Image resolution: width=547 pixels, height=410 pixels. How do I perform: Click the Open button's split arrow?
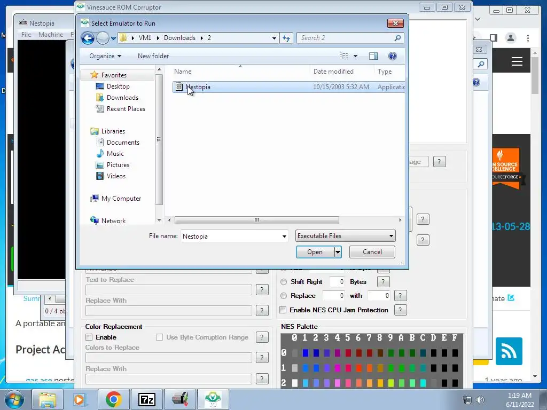(x=338, y=252)
